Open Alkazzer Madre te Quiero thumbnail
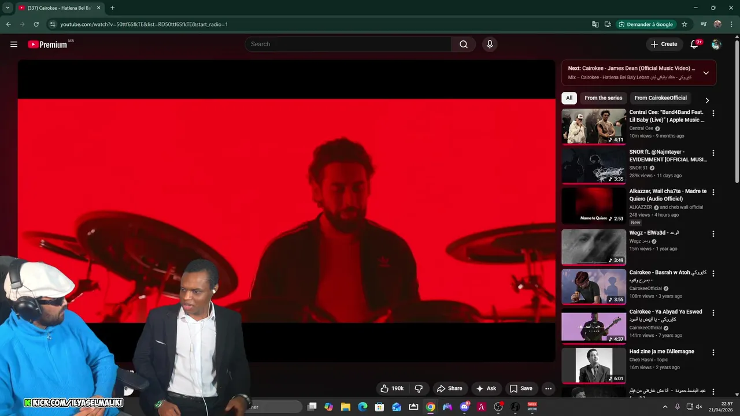 click(x=594, y=205)
